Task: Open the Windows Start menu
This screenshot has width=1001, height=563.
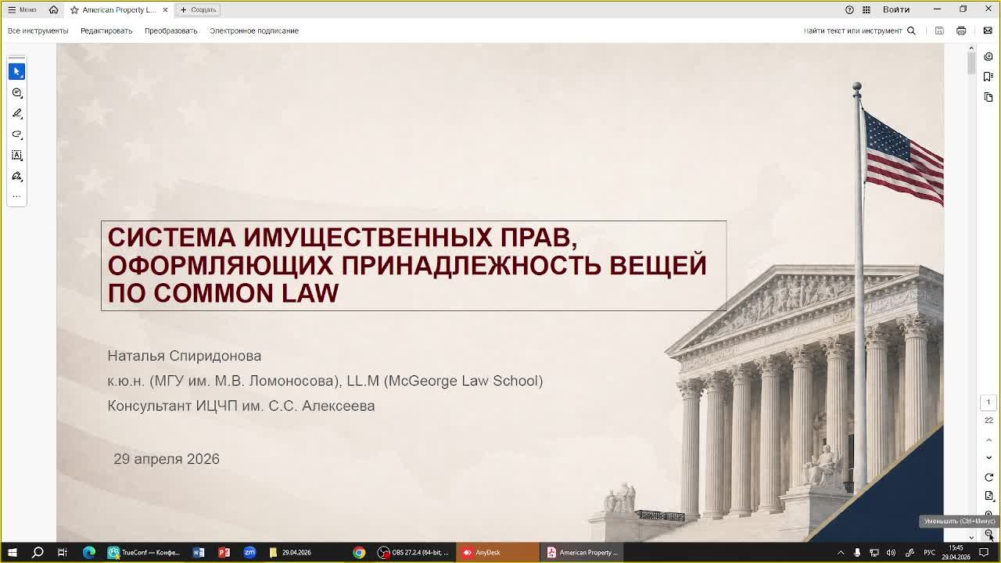Action: click(12, 552)
